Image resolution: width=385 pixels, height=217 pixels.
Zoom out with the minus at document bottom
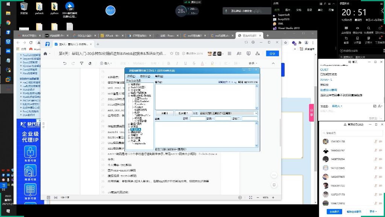258,197
